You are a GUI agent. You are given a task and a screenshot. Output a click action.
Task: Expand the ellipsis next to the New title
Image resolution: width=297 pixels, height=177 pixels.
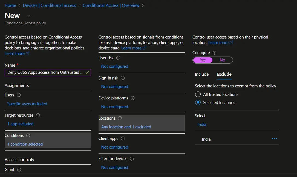tap(29, 16)
